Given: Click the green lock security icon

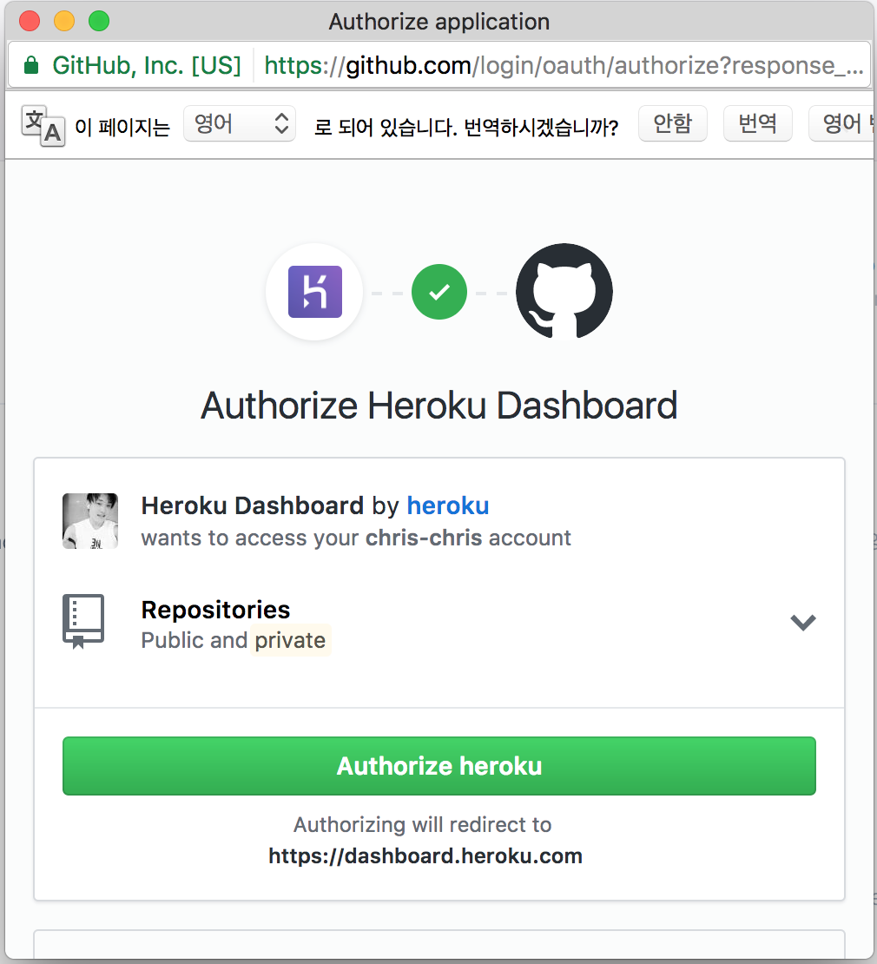Looking at the screenshot, I should (30, 64).
